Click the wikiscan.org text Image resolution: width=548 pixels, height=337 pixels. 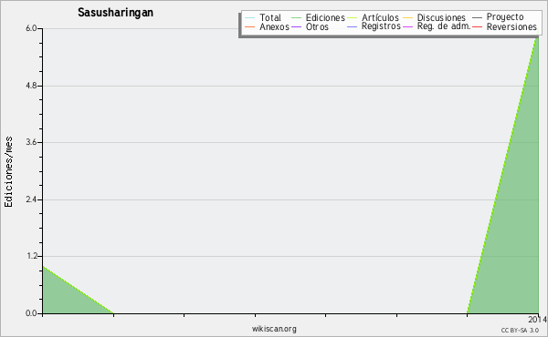(274, 329)
